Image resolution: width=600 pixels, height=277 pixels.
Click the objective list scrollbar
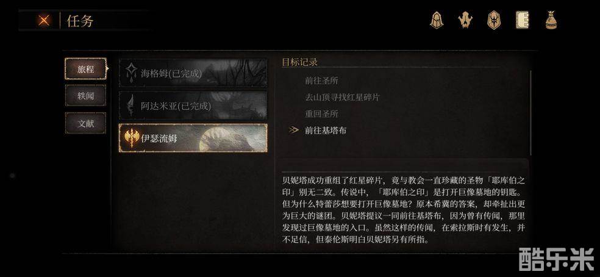tap(530, 113)
